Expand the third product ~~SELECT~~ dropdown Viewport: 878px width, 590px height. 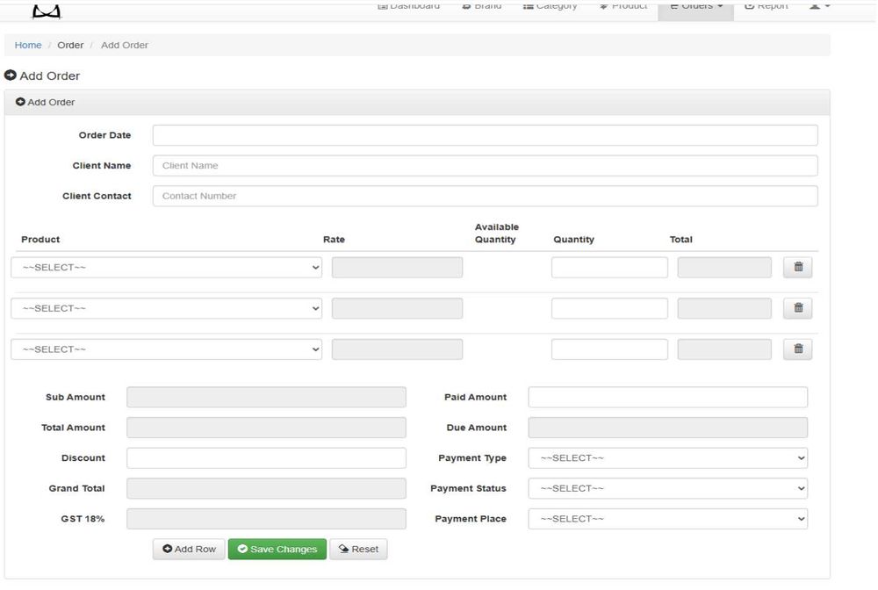[166, 349]
